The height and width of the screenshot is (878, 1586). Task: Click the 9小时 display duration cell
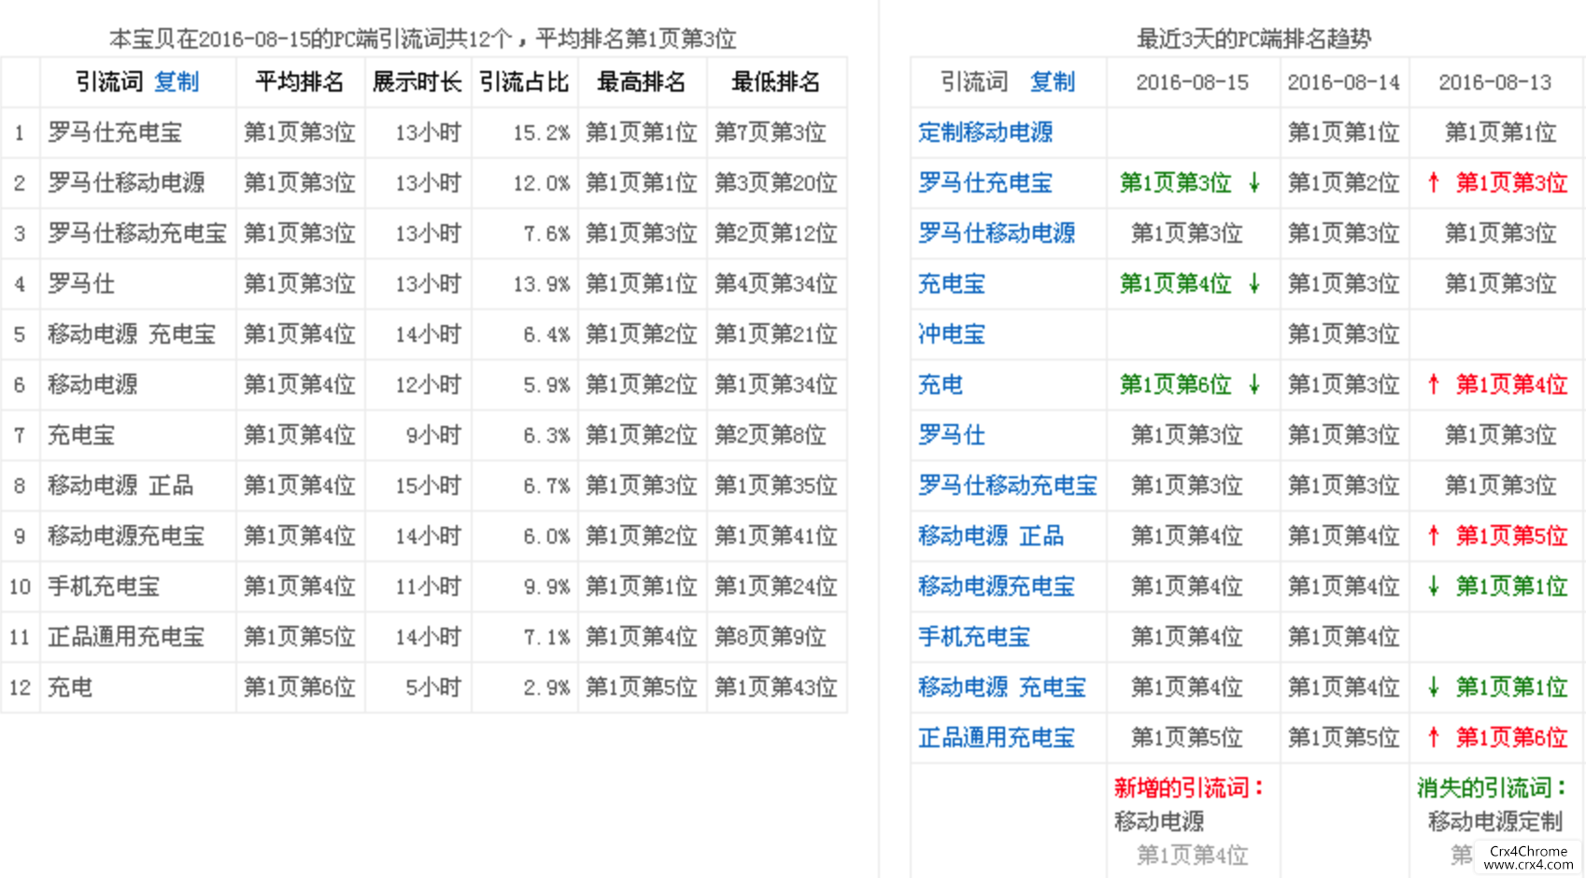click(433, 435)
